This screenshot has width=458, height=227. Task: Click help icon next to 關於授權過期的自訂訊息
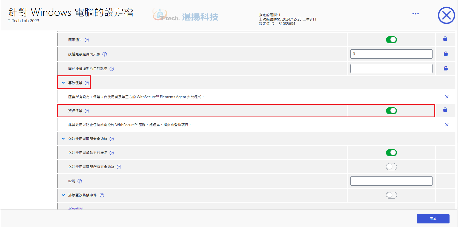pyautogui.click(x=112, y=69)
